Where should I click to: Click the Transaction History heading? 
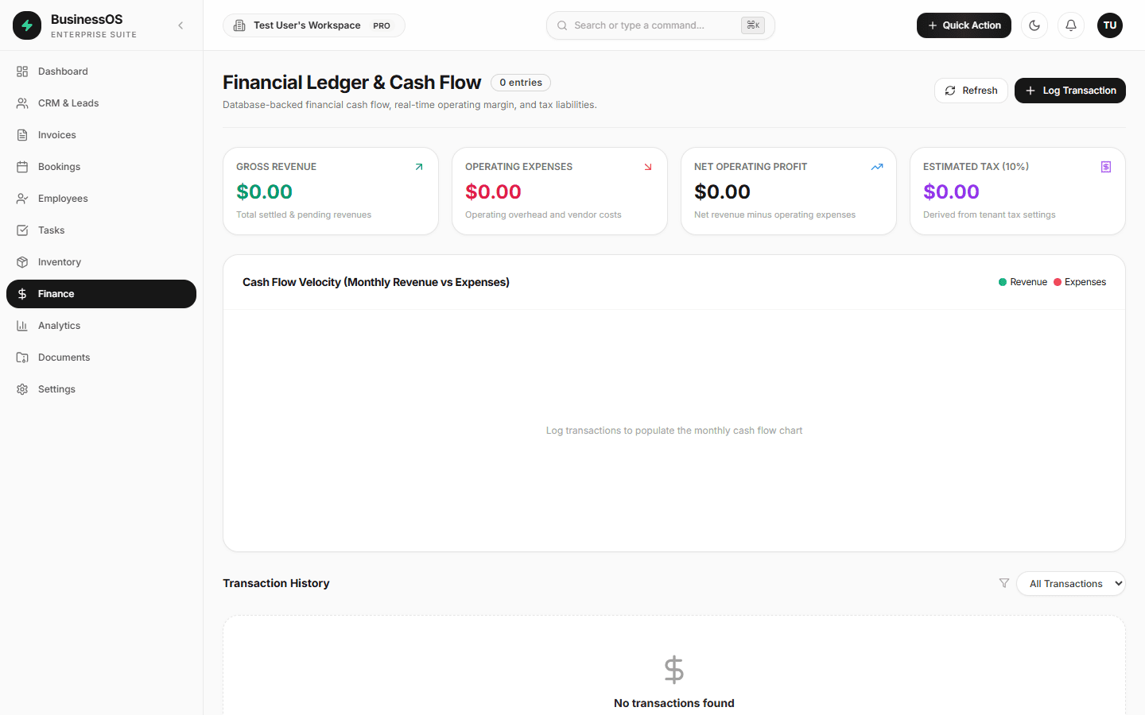pos(276,583)
